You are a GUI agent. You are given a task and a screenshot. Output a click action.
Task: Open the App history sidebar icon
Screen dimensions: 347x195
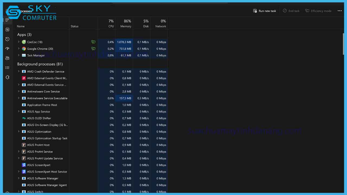[x=7, y=39]
